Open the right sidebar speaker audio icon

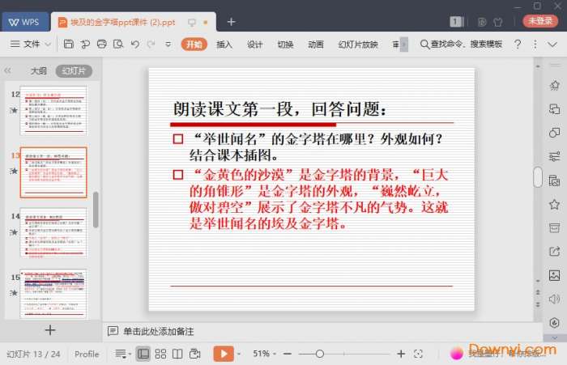[x=554, y=299]
